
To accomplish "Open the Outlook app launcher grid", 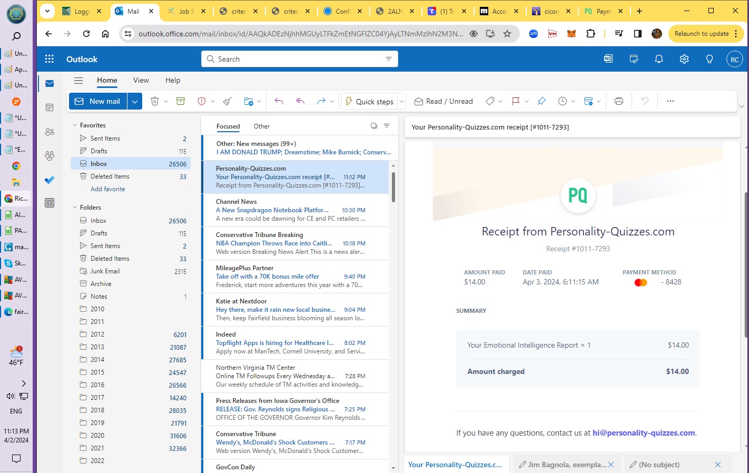I will pos(50,59).
